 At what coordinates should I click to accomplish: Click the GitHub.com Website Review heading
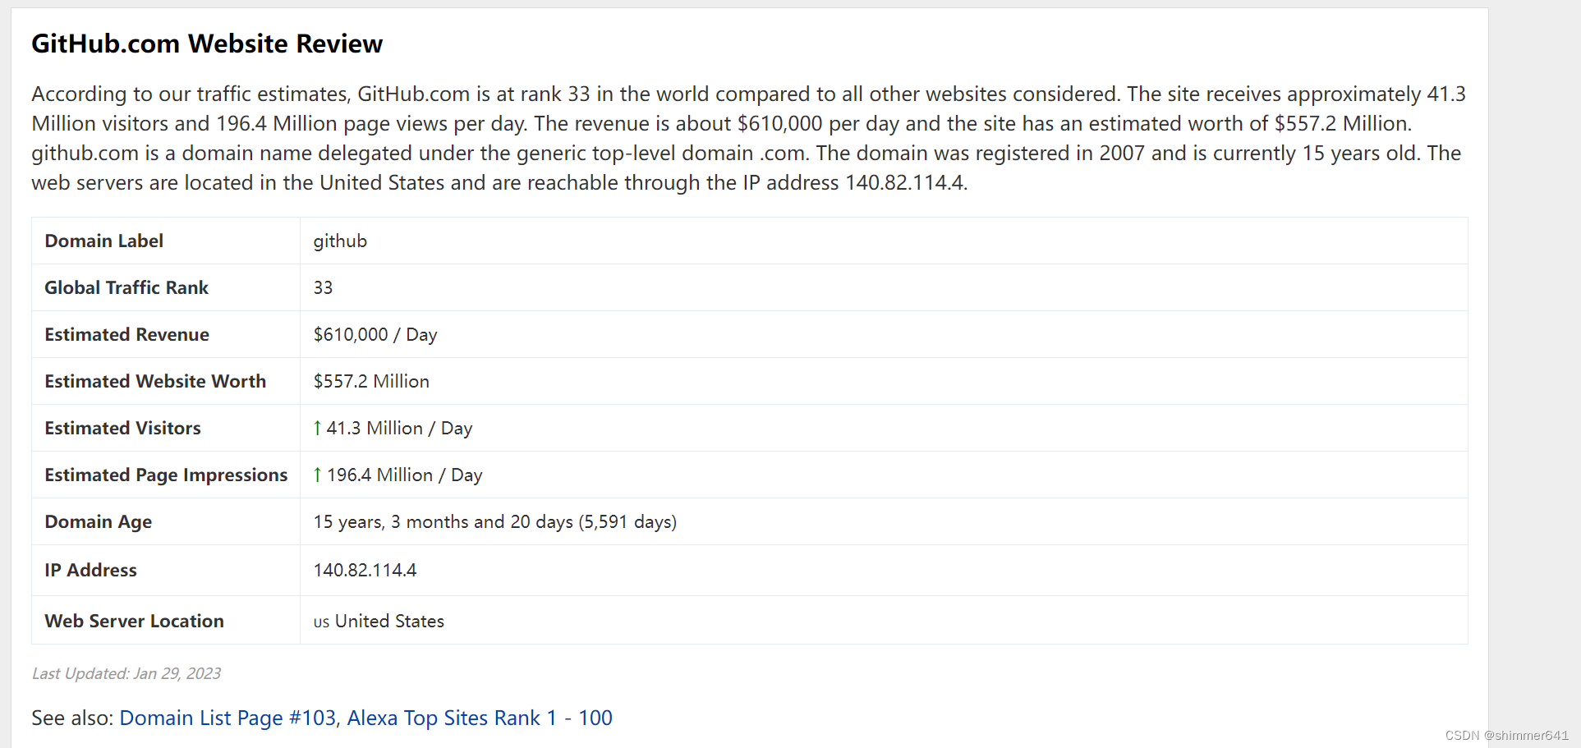coord(207,44)
